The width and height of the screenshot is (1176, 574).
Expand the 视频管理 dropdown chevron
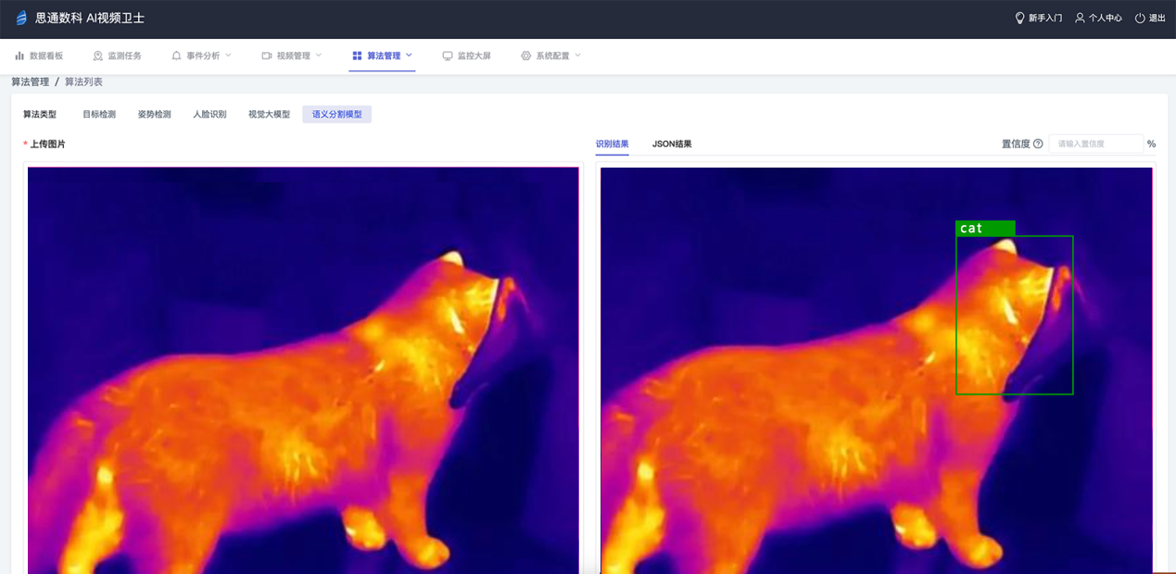(319, 56)
